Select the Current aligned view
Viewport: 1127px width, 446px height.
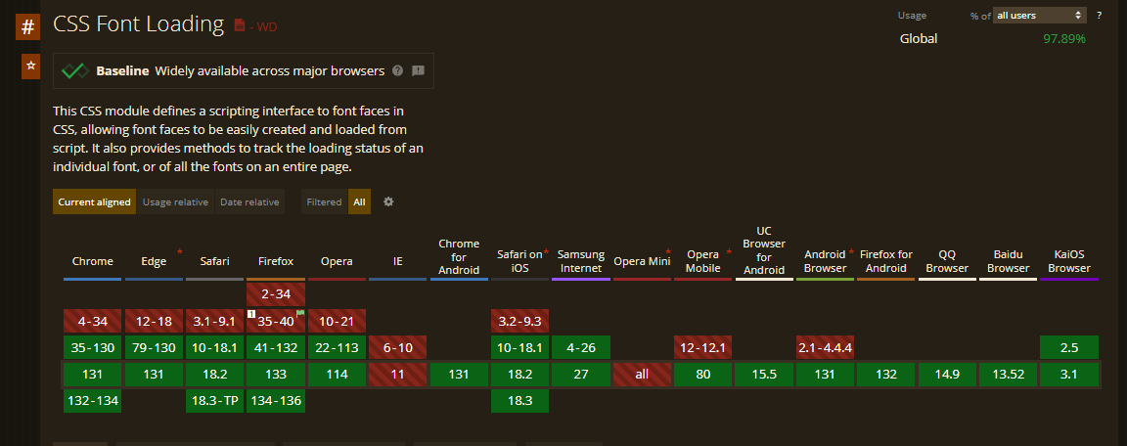point(94,201)
